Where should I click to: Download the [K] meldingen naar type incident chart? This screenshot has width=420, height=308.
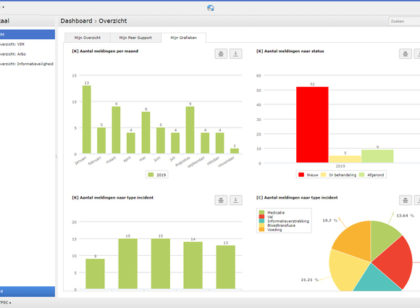coord(236,200)
